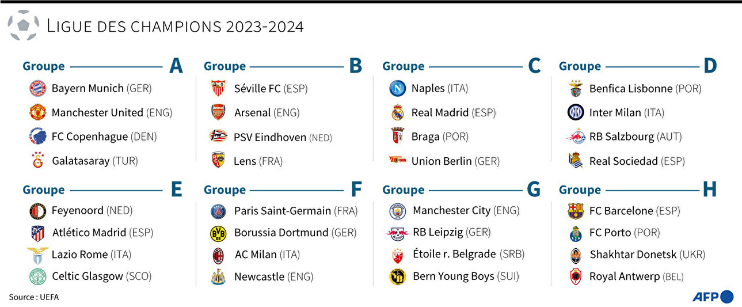Screen dimensions: 742x307
Task: Select the Arsenal club logo
Action: click(218, 112)
